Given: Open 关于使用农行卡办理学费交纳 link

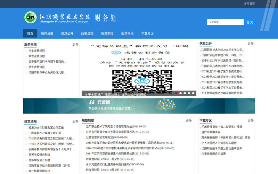Looking at the screenshot, I should pos(47,62).
